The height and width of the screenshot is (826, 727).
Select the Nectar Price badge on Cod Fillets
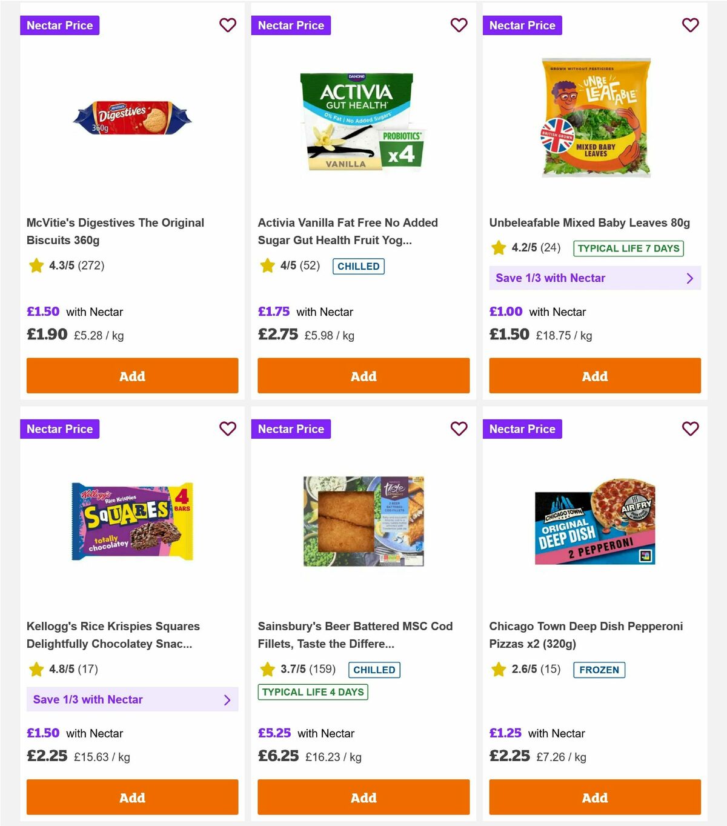pyautogui.click(x=291, y=428)
